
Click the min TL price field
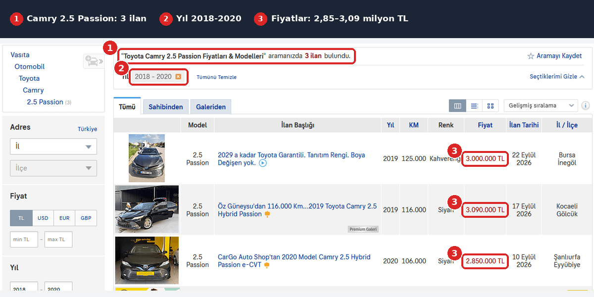click(x=24, y=240)
